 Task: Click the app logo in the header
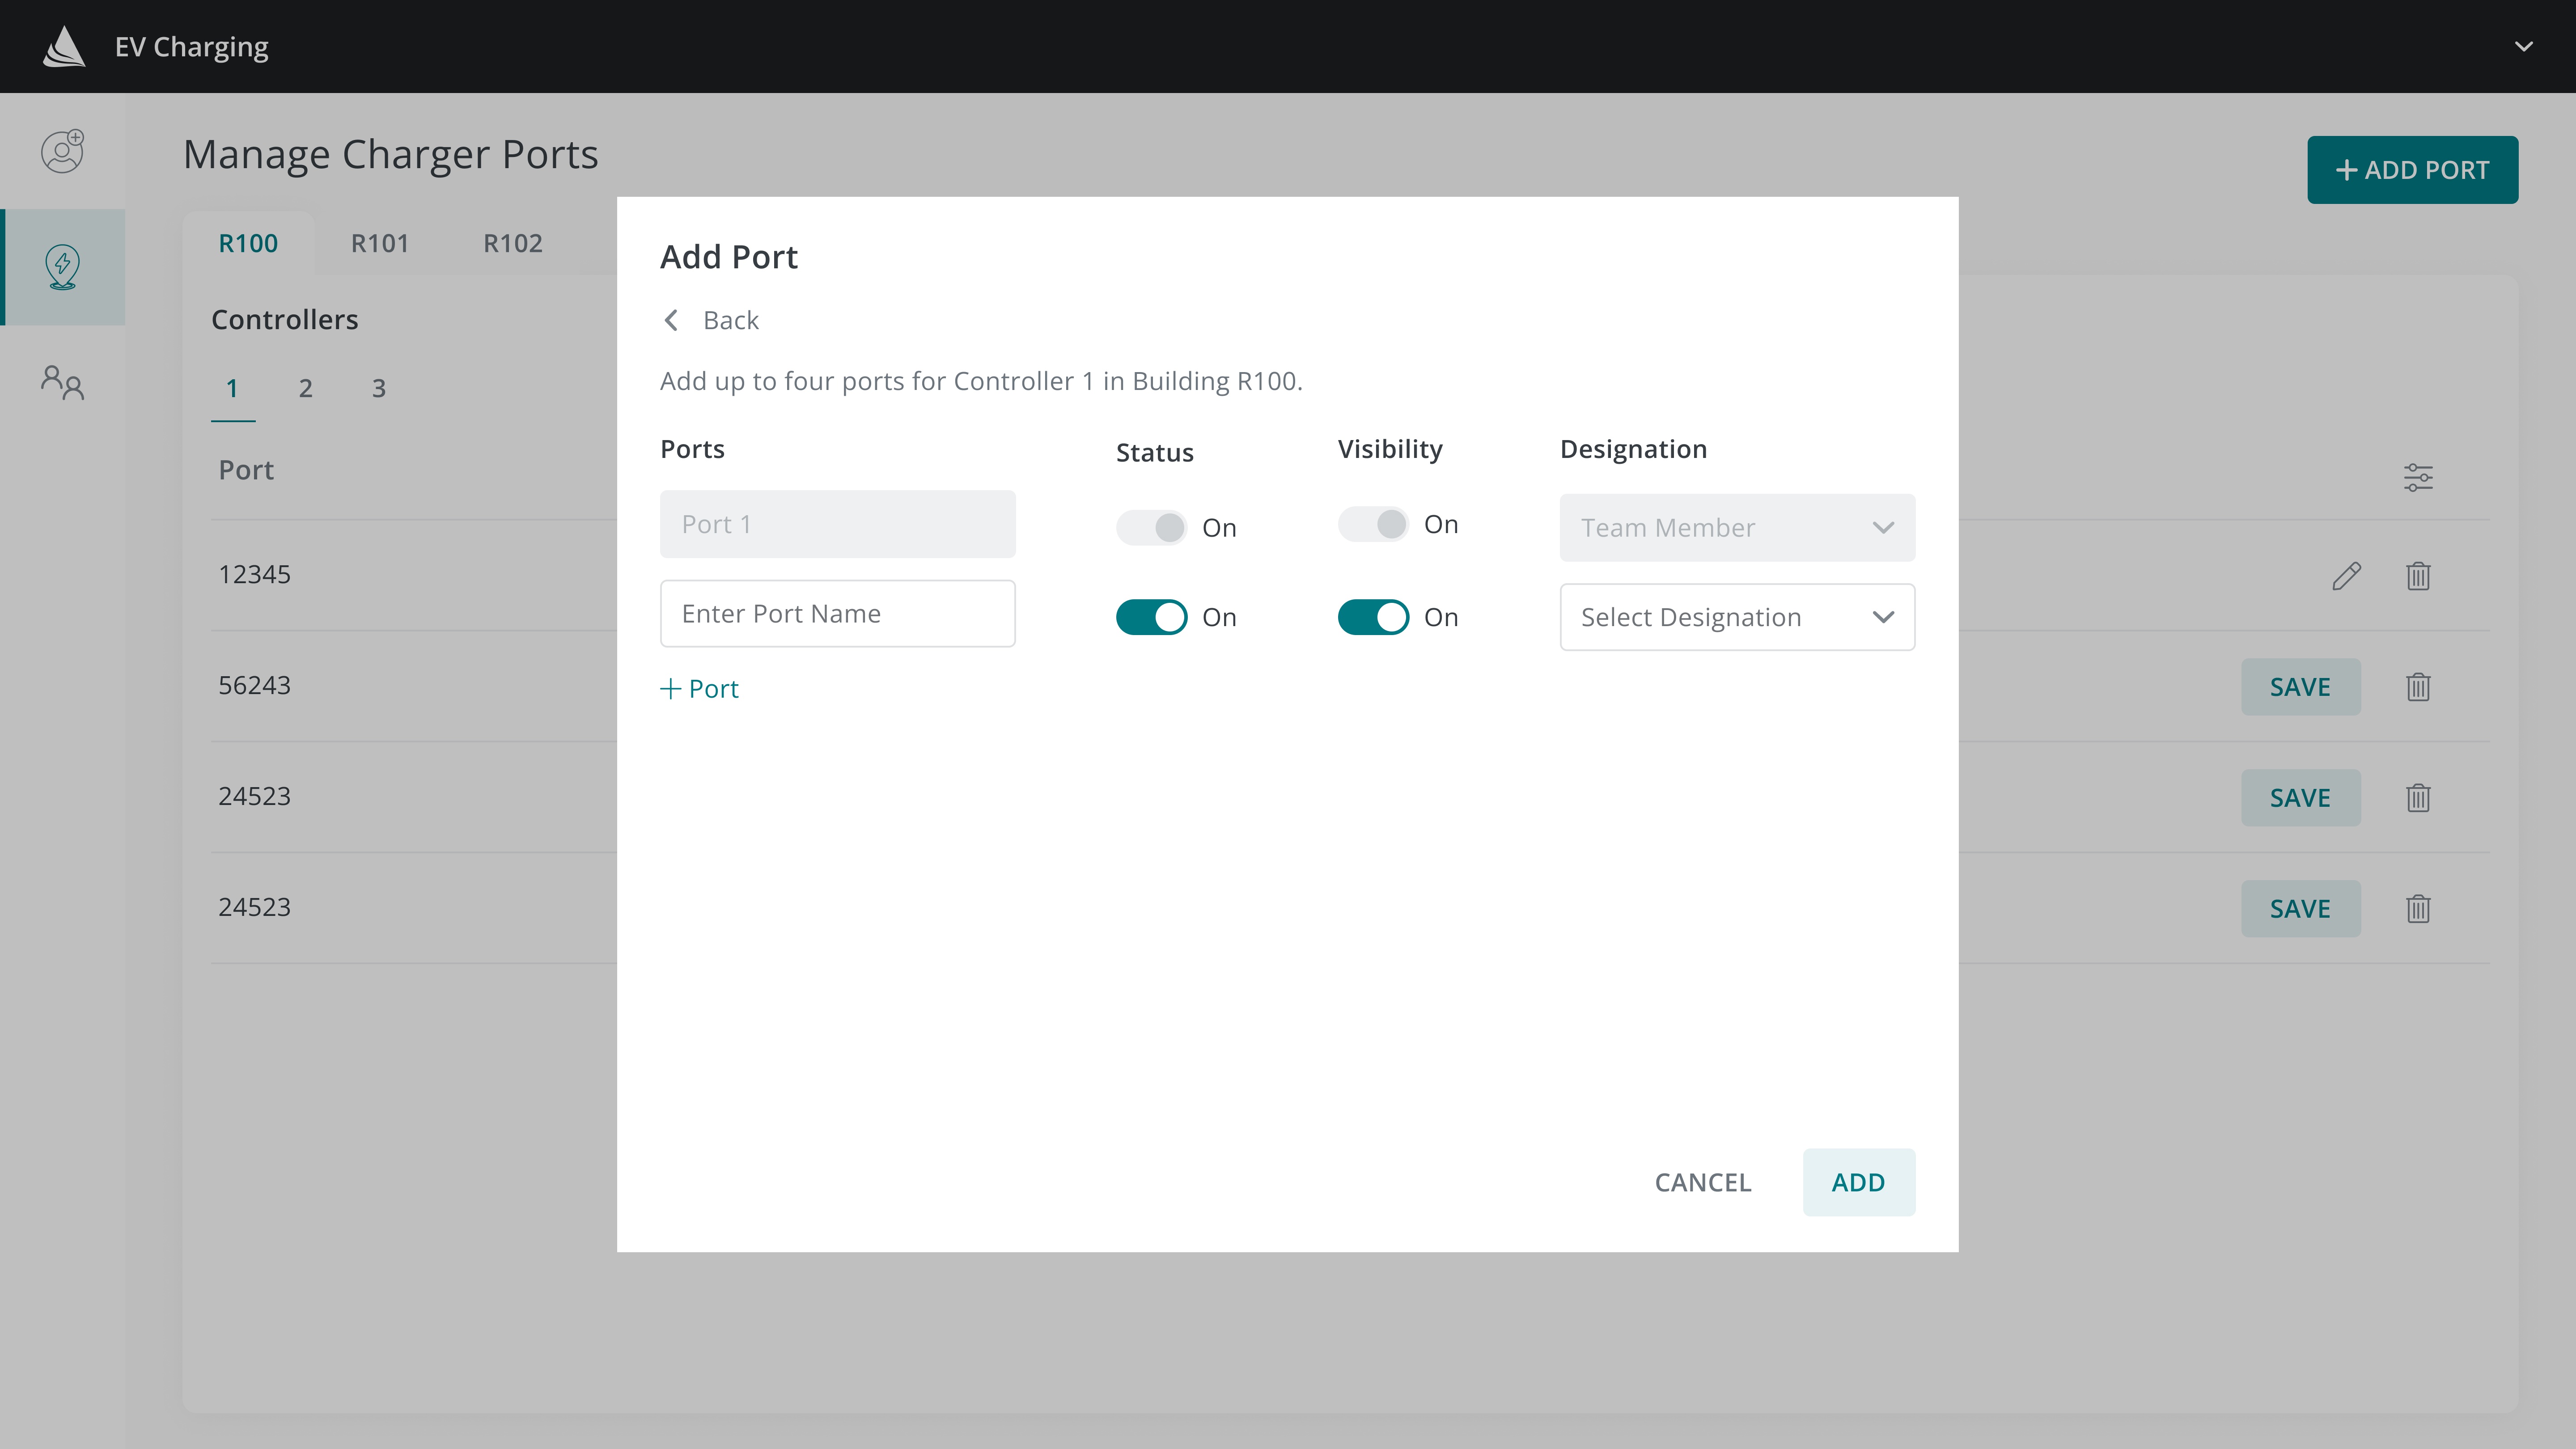[x=64, y=47]
